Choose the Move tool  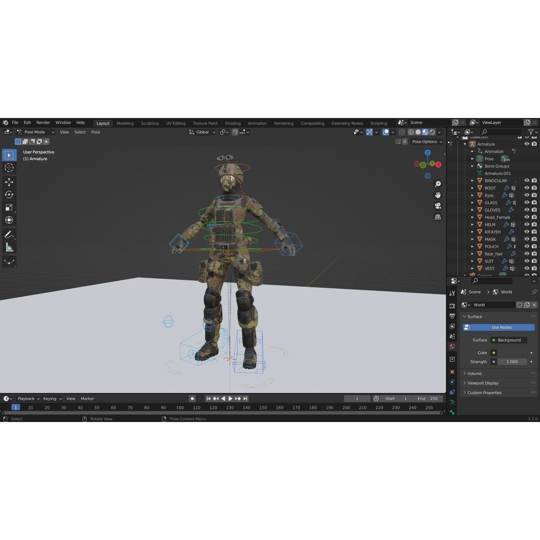9,181
